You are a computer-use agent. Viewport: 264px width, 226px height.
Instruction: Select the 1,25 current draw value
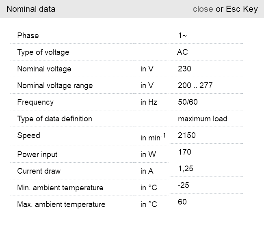pos(185,169)
